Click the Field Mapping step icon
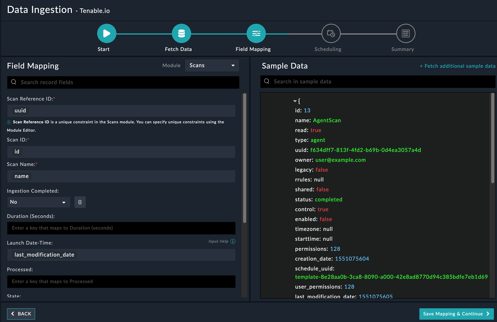497x322 pixels. point(256,34)
